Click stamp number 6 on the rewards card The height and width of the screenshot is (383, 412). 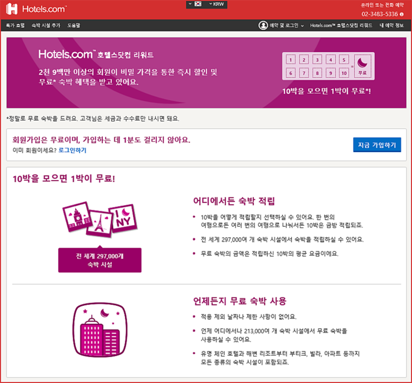click(290, 73)
